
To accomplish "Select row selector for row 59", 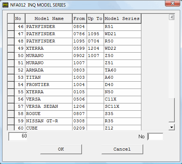I will pyautogui.click(x=11, y=121).
